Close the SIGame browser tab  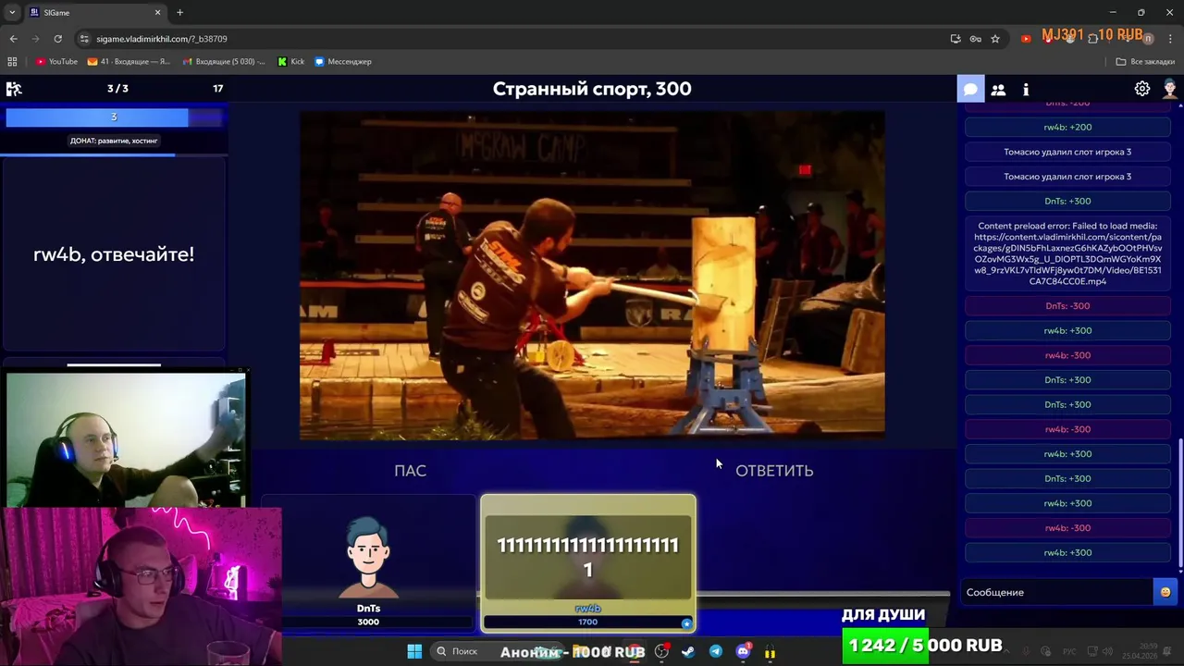click(x=157, y=12)
